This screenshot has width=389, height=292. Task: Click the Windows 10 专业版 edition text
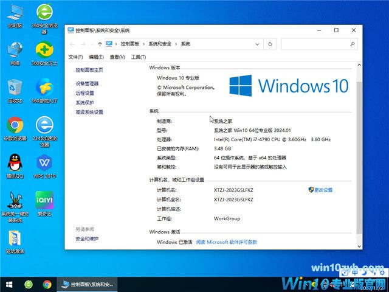[x=178, y=78]
